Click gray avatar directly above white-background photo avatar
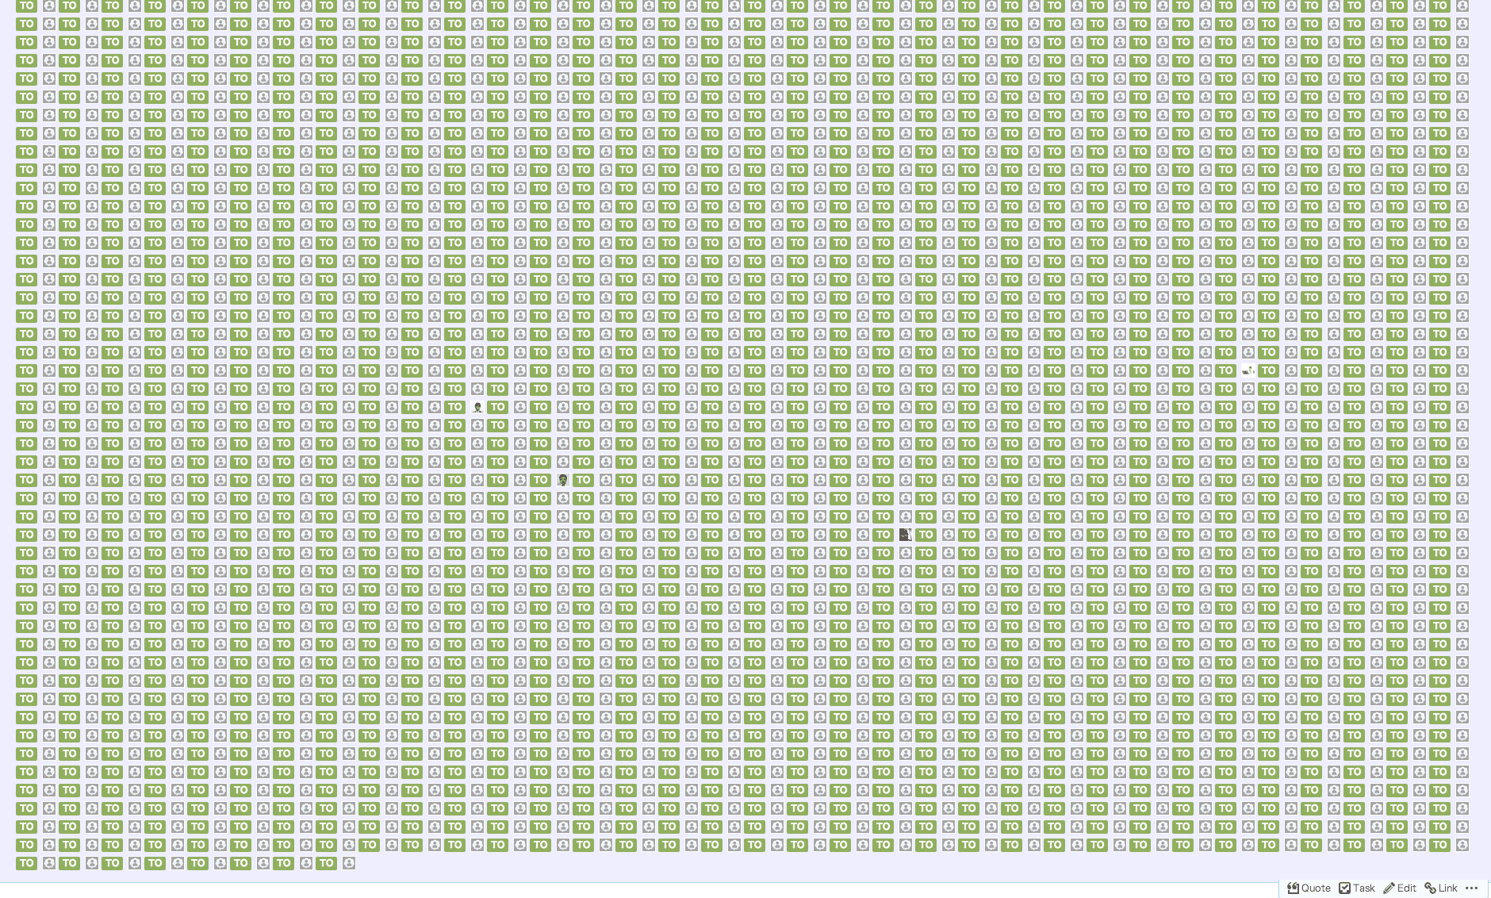This screenshot has width=1491, height=898. point(1248,352)
